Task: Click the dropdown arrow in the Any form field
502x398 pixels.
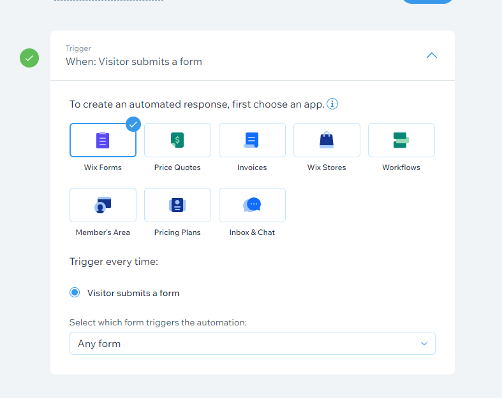Action: click(x=424, y=344)
